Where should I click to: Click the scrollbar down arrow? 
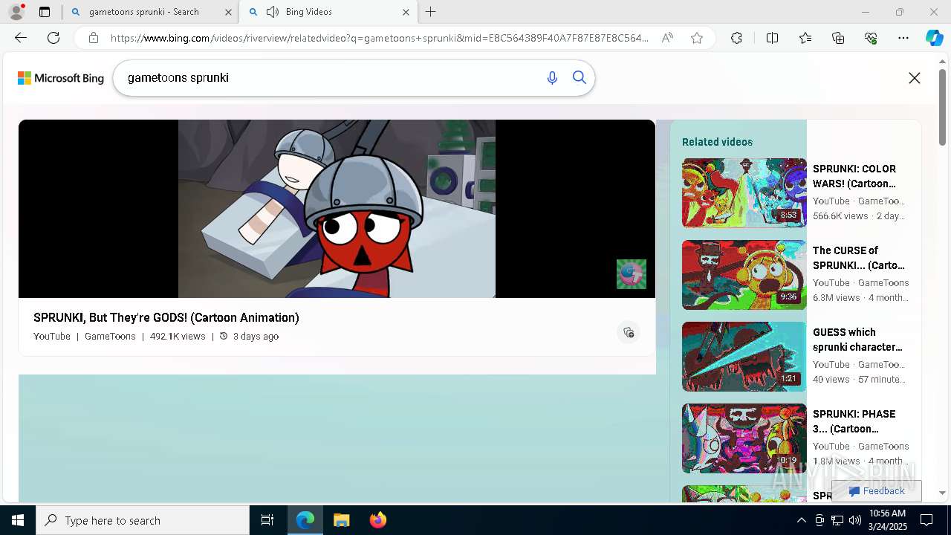[x=943, y=493]
